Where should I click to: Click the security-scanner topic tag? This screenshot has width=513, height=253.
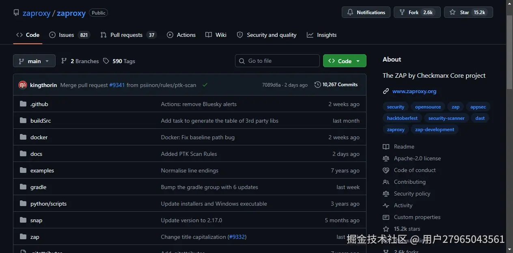coord(446,118)
